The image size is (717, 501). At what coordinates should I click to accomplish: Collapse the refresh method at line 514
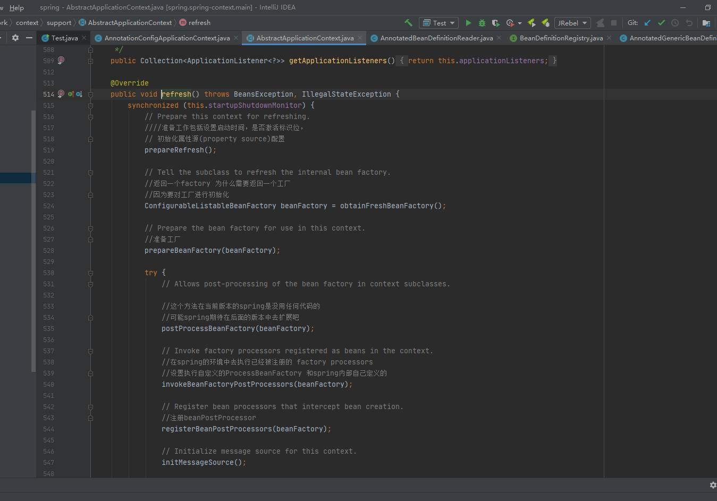[x=90, y=95]
